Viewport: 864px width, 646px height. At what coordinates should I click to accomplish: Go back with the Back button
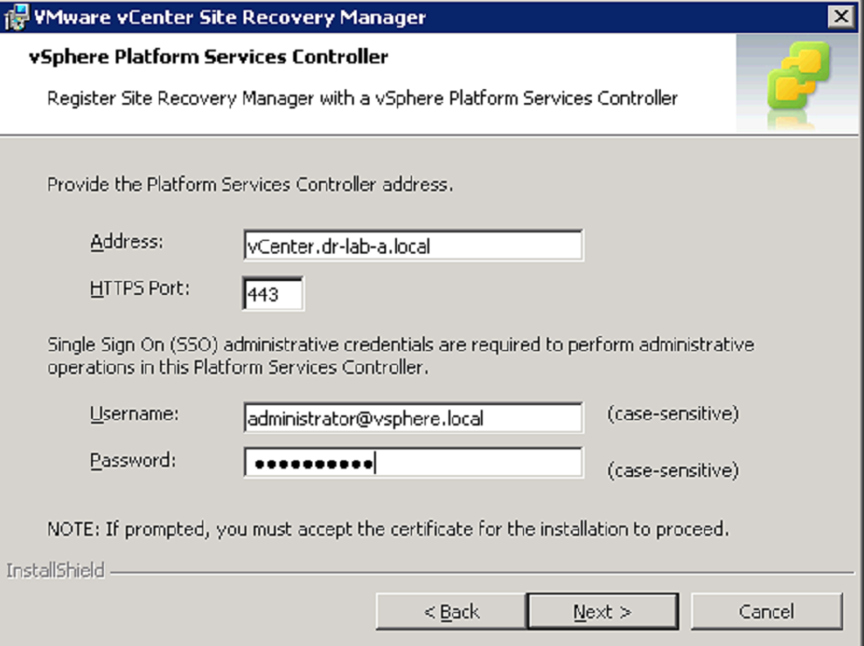451,611
